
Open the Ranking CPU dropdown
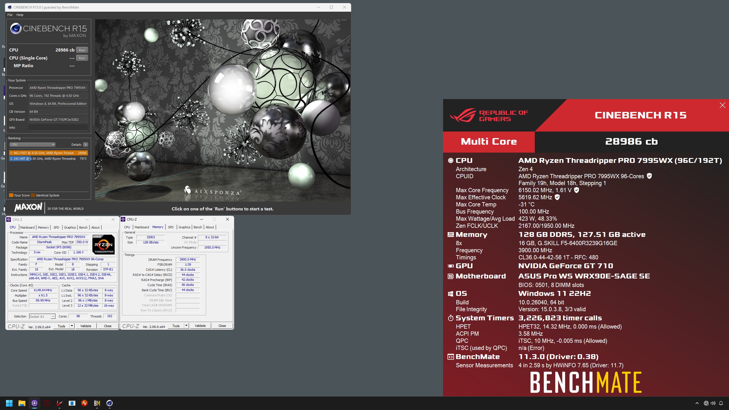click(x=32, y=145)
